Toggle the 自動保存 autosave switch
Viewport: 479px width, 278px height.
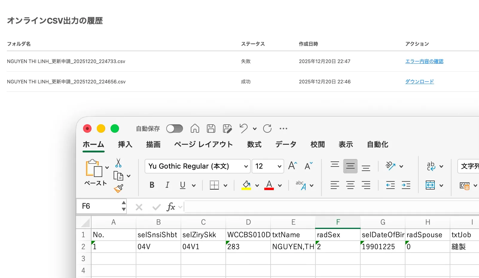click(x=175, y=129)
